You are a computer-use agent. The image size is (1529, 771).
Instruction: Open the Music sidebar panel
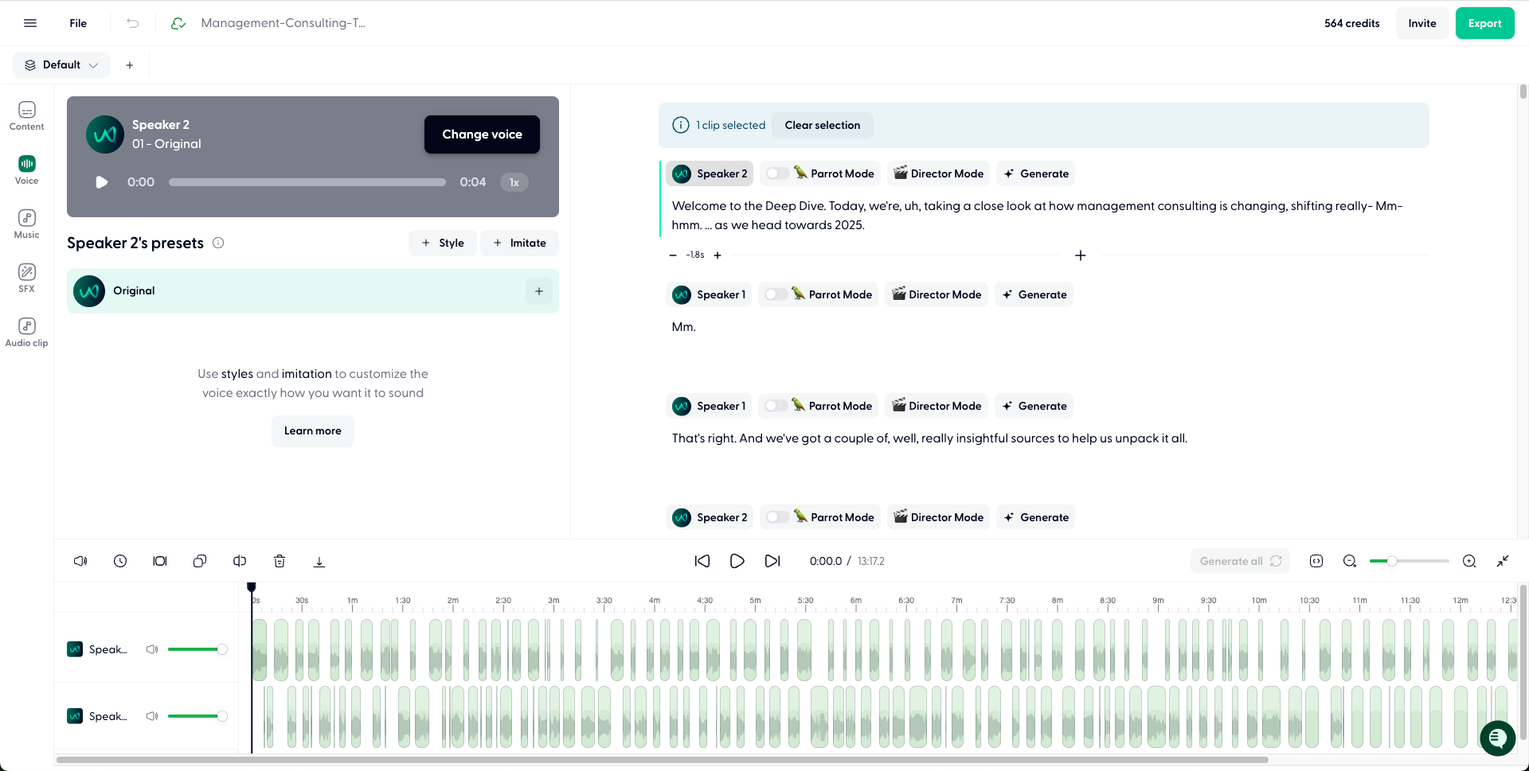point(26,224)
